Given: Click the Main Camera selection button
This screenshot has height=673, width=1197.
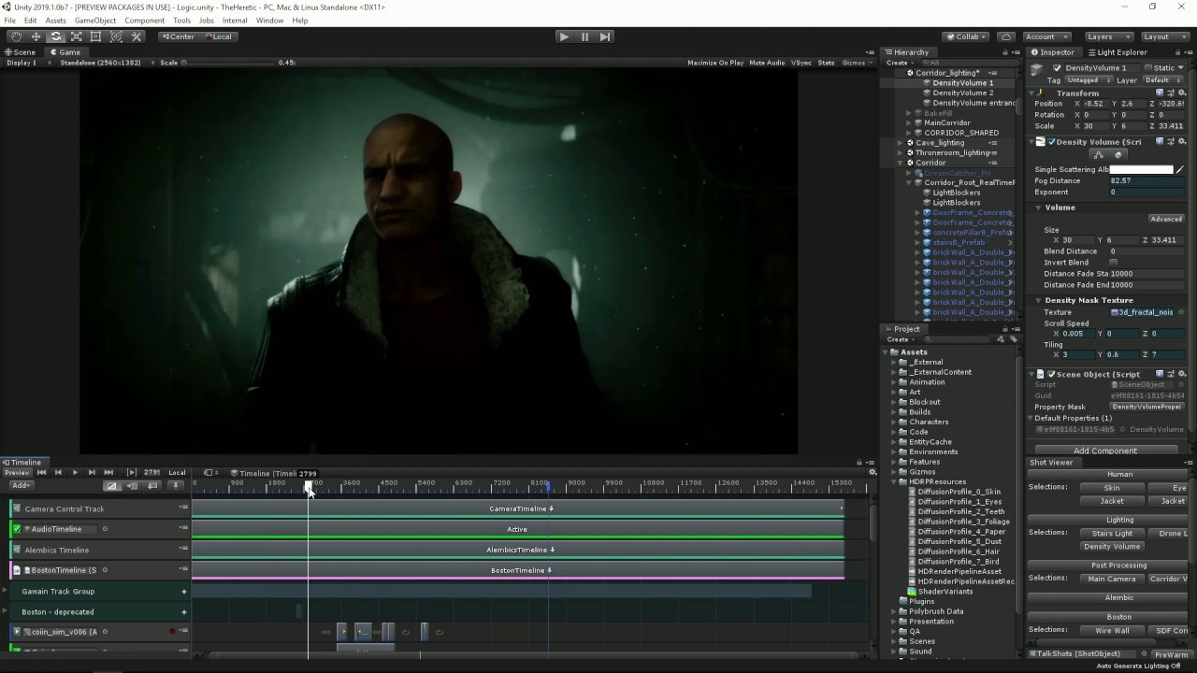Looking at the screenshot, I should coord(1112,579).
